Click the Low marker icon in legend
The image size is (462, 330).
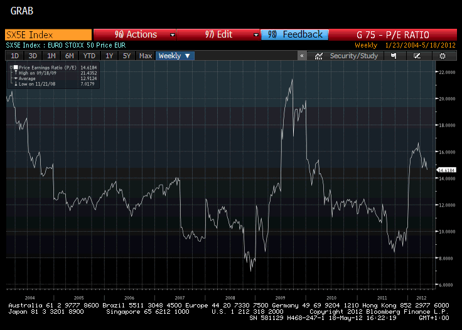(x=16, y=84)
